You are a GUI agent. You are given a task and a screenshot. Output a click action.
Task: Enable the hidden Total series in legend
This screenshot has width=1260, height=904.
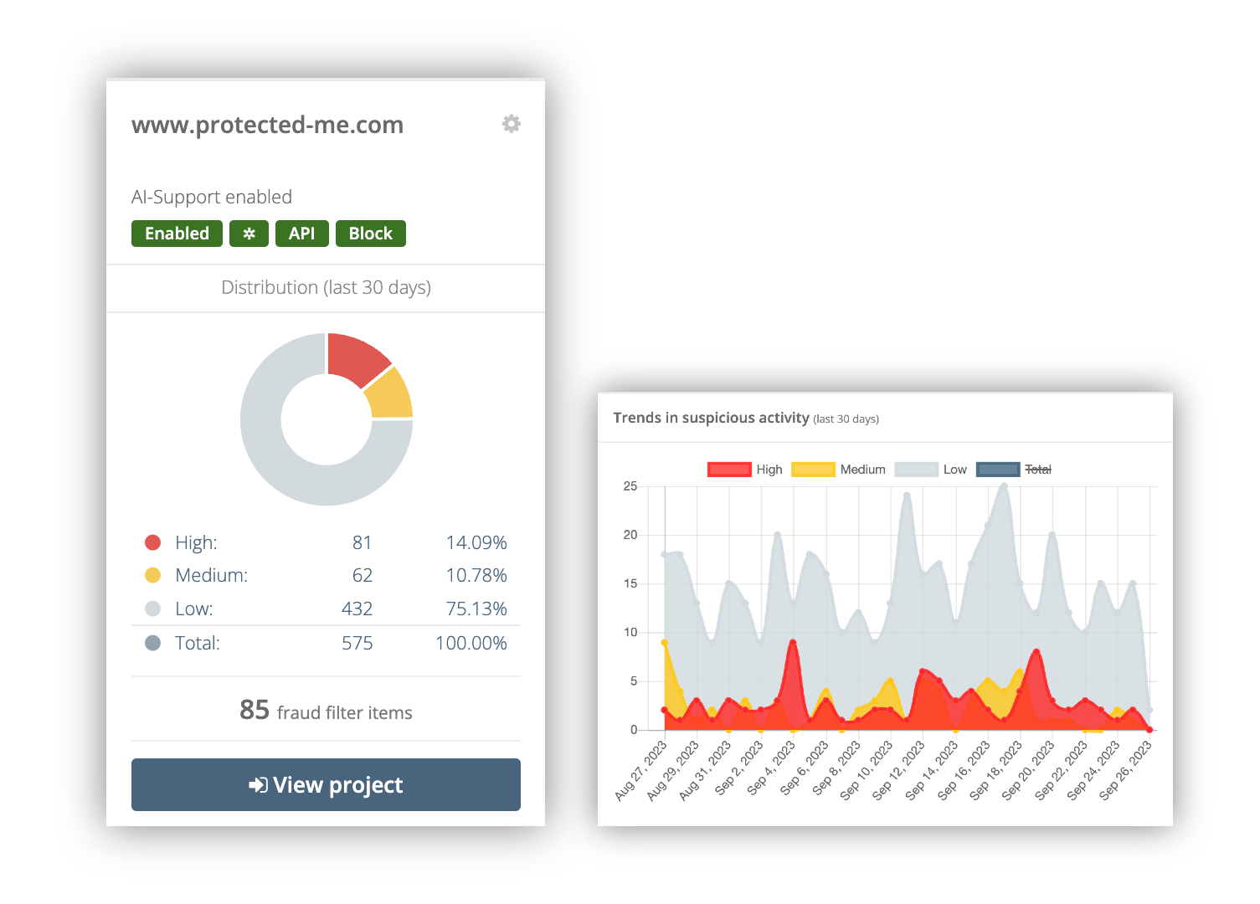[x=1014, y=470]
